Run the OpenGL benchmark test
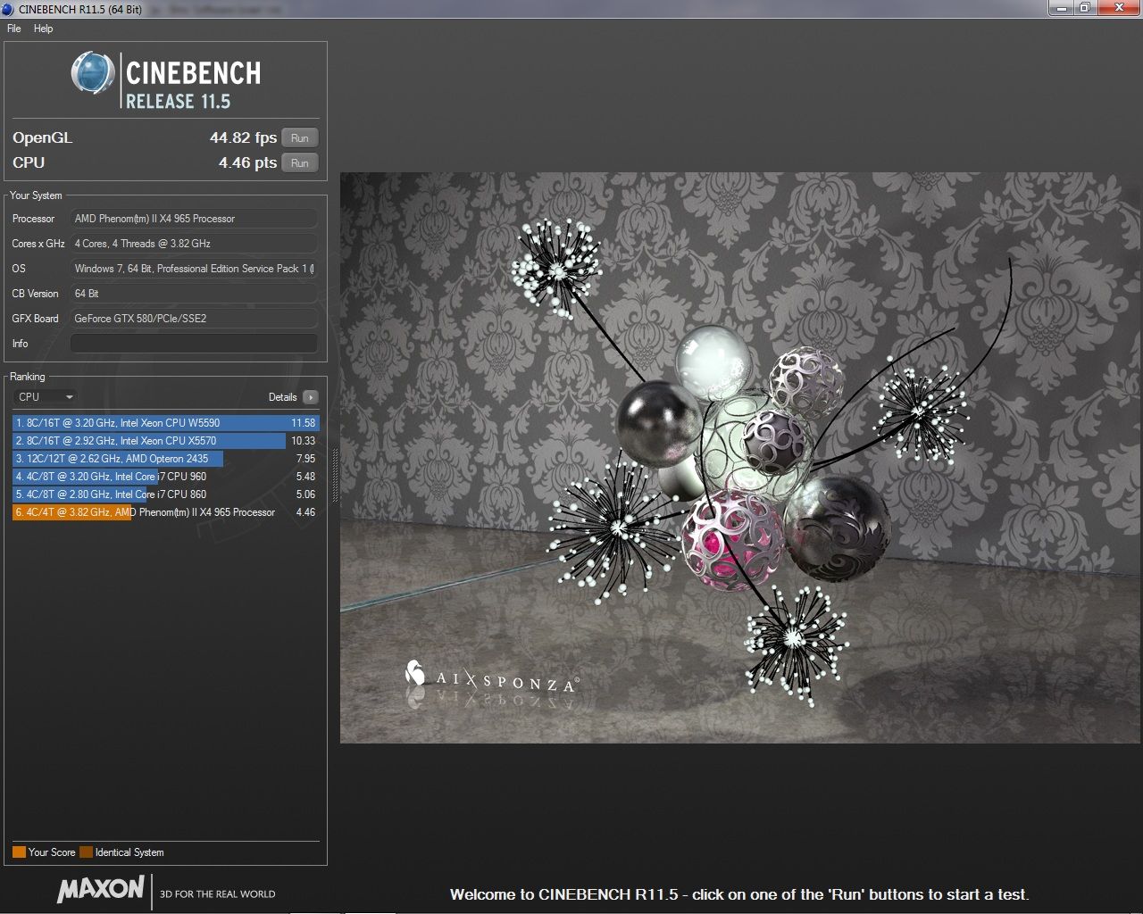The height and width of the screenshot is (914, 1143). (300, 137)
